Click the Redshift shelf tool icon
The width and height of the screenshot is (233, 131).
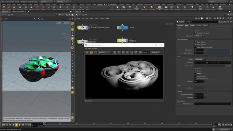pyautogui.click(x=4, y=8)
